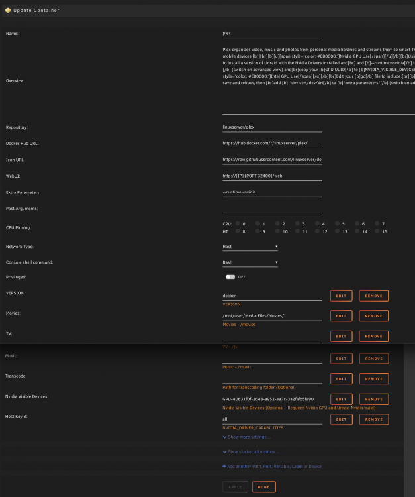Click the GPU UUID value field
Image resolution: width=415 pixels, height=497 pixels.
pos(272,399)
